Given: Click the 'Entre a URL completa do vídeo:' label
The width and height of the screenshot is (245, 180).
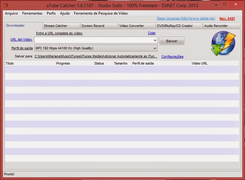Looking at the screenshot, I should pos(59,33).
